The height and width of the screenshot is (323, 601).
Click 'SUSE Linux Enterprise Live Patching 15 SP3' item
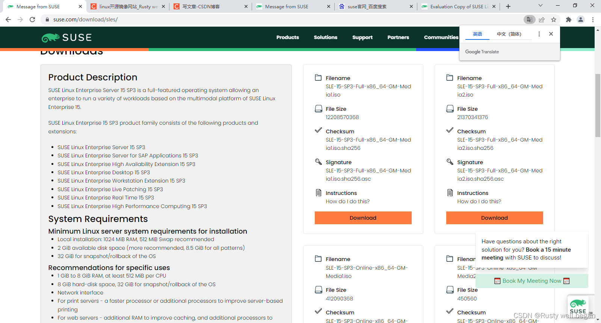point(110,189)
